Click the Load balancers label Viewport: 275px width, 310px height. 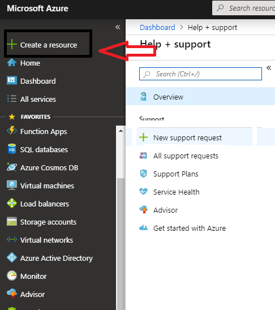point(45,204)
